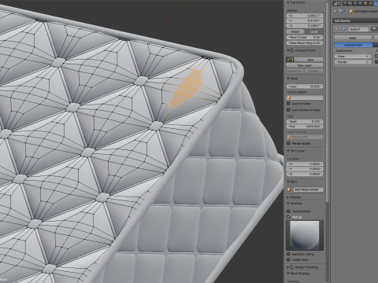378x283 pixels.
Task: Disable the Matcap checkbox
Action: (x=289, y=217)
